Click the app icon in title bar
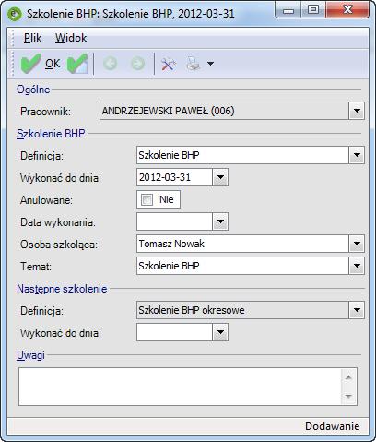376x442 pixels. coord(15,14)
